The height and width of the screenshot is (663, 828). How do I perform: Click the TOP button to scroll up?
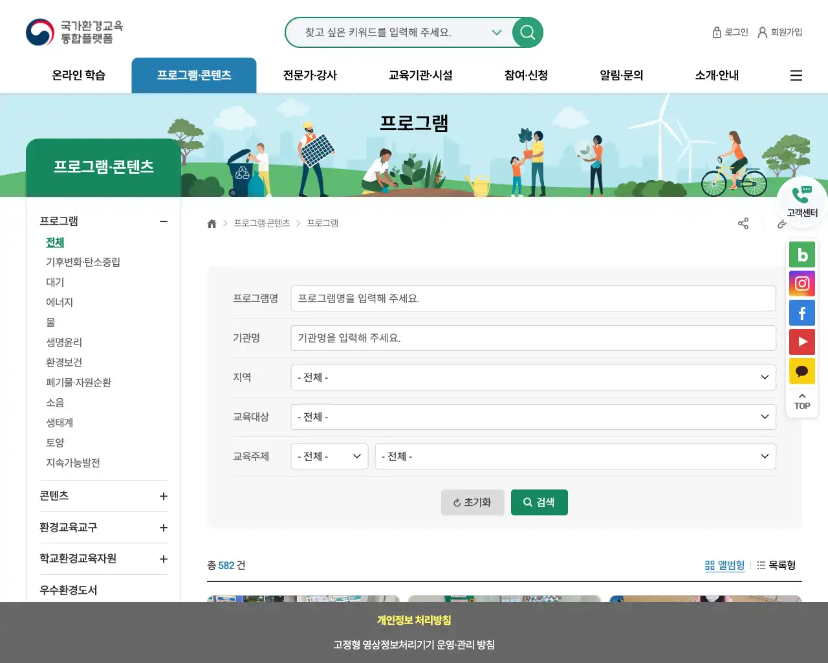coord(802,401)
